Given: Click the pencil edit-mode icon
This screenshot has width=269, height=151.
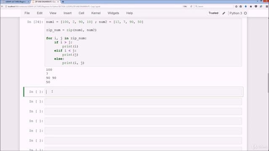Looking at the screenshot, I should pyautogui.click(x=224, y=13).
